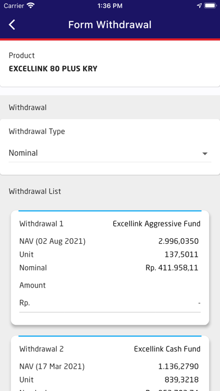Tap the NAV value 1.136,2790
220x391 pixels.
(178, 366)
